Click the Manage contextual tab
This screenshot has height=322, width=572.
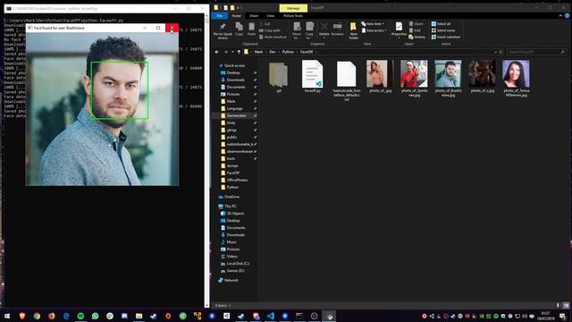click(293, 8)
